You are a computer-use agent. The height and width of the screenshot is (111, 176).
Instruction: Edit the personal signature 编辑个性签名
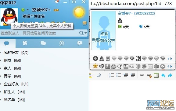[34, 16]
